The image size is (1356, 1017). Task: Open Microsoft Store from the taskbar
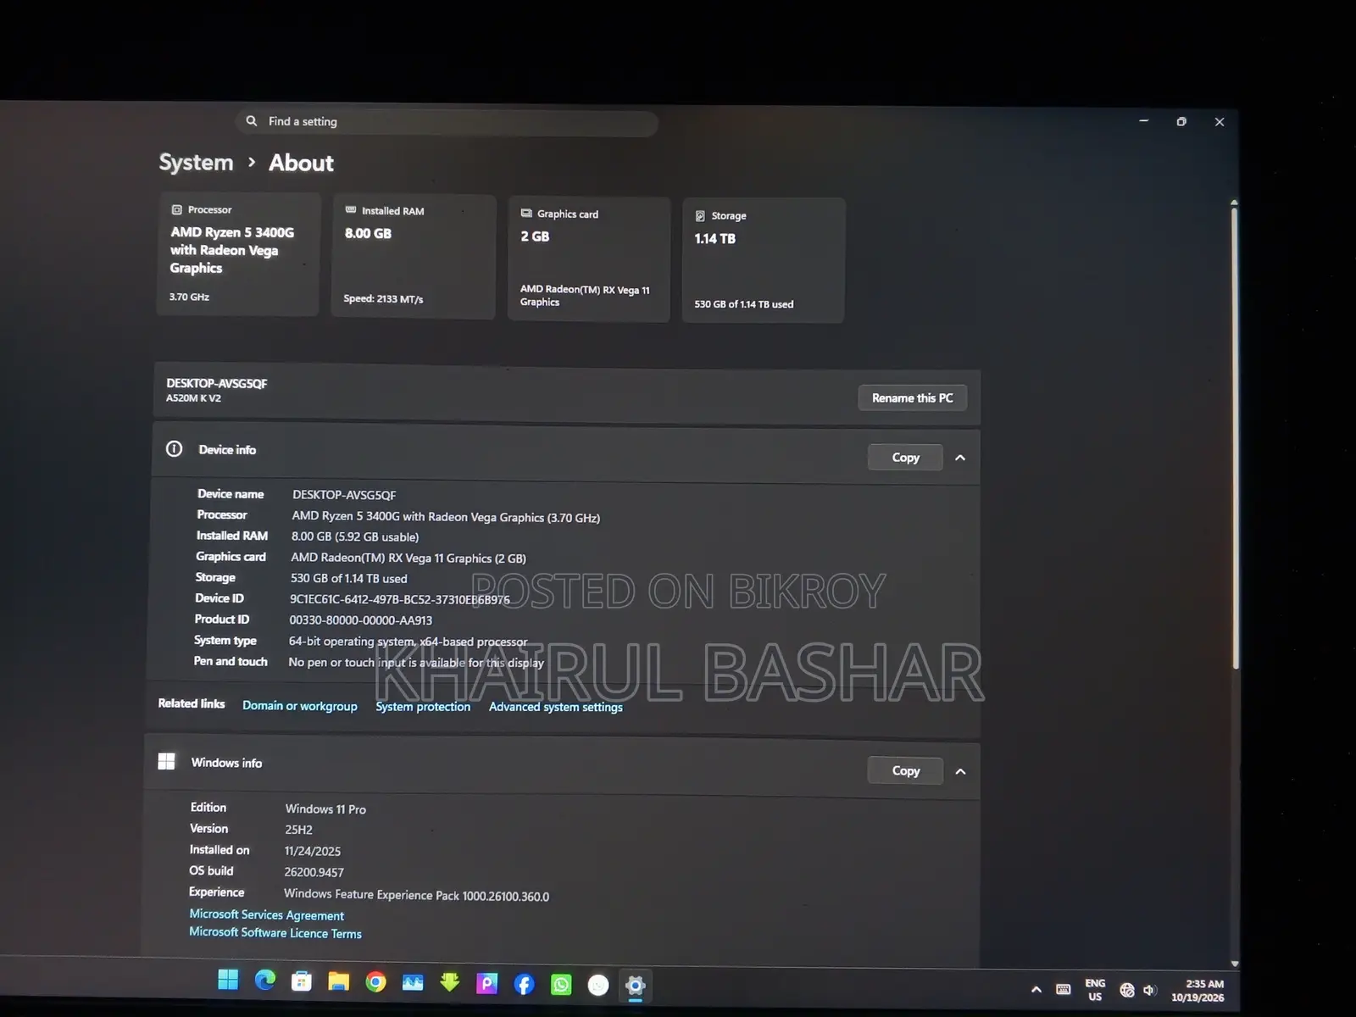(x=302, y=981)
